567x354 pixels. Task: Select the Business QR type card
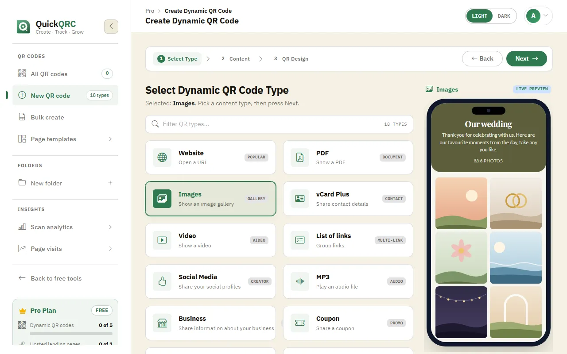click(210, 323)
